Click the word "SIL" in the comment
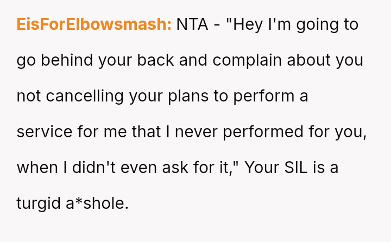This screenshot has width=391, height=242. (295, 168)
